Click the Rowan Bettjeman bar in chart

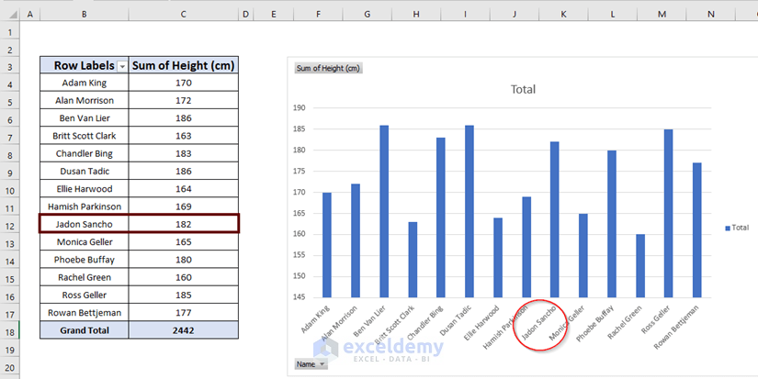click(x=697, y=230)
